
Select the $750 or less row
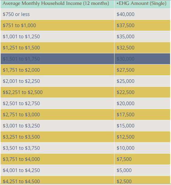click(x=85, y=14)
